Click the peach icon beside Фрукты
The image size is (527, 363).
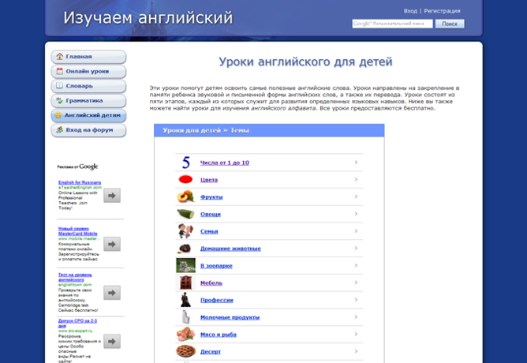click(185, 196)
